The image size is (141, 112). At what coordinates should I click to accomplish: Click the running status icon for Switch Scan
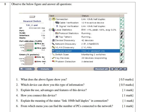(x=122, y=54)
